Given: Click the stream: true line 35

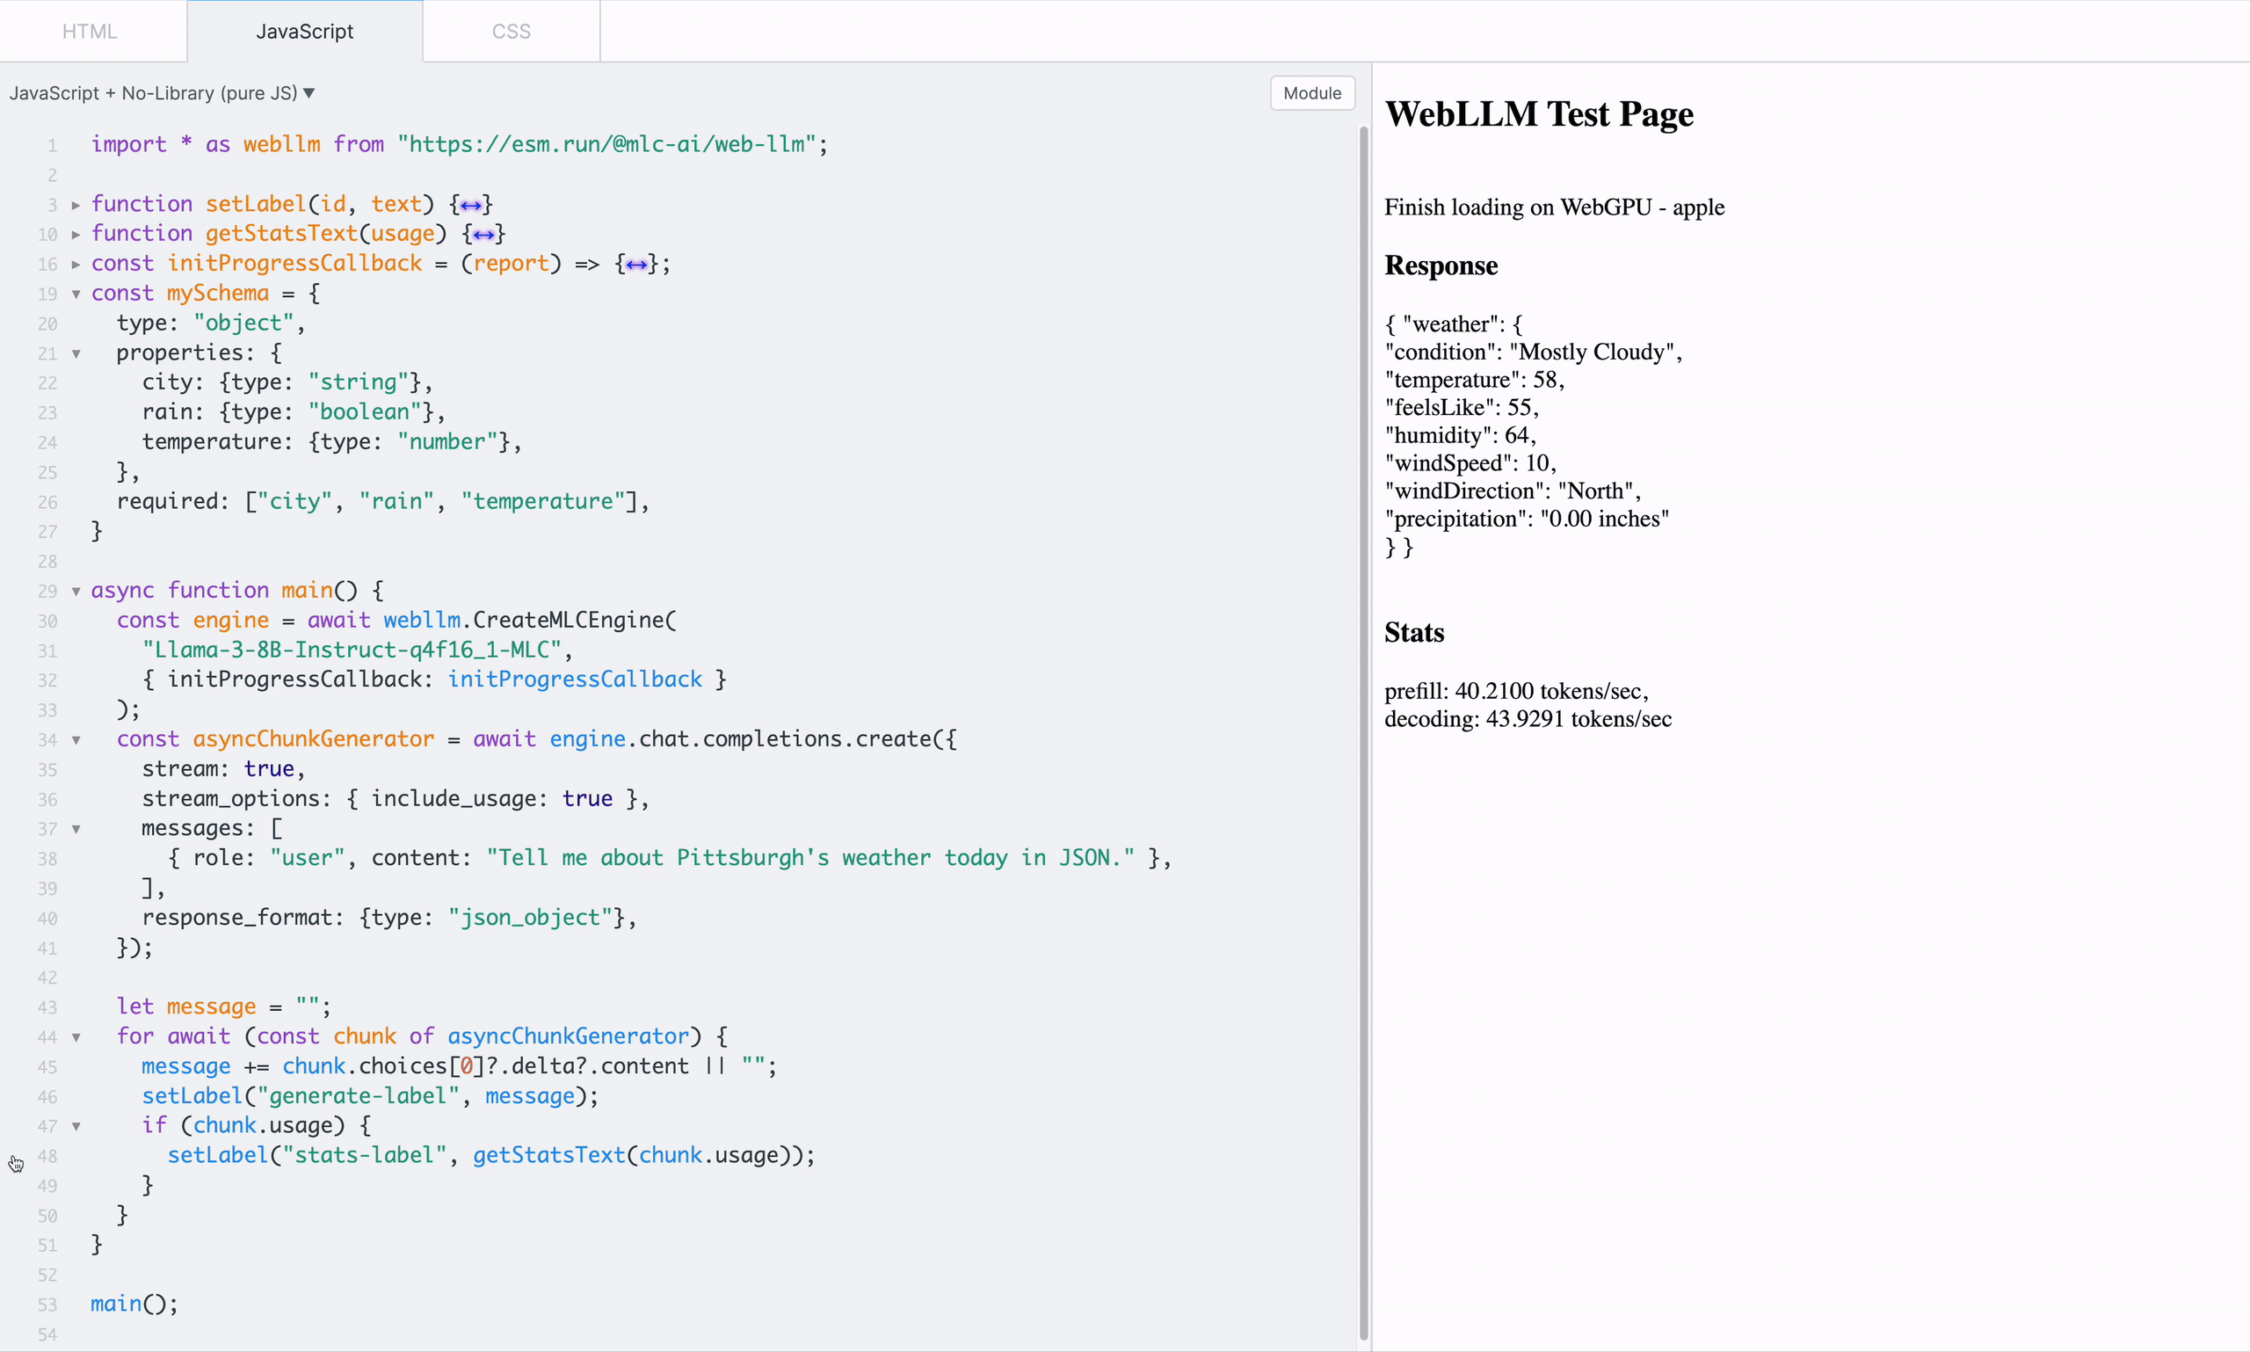Looking at the screenshot, I should pos(222,769).
